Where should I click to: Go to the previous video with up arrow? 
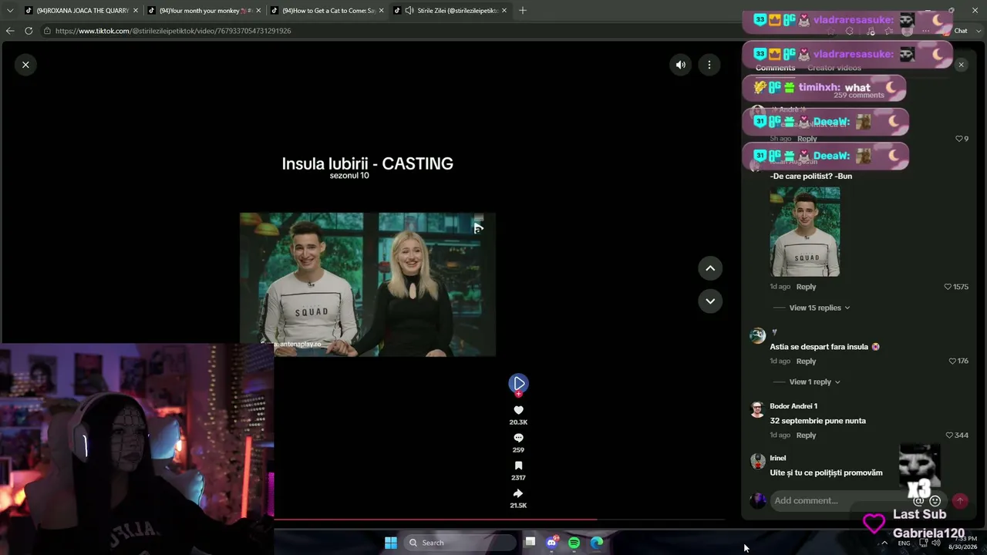click(x=710, y=268)
